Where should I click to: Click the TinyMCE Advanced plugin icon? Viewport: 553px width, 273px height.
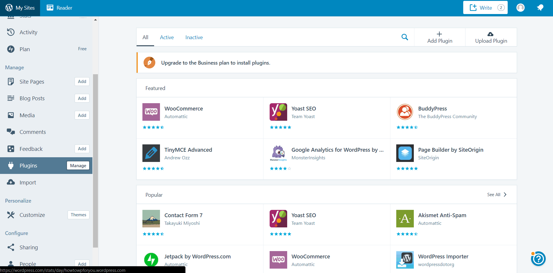point(151,153)
